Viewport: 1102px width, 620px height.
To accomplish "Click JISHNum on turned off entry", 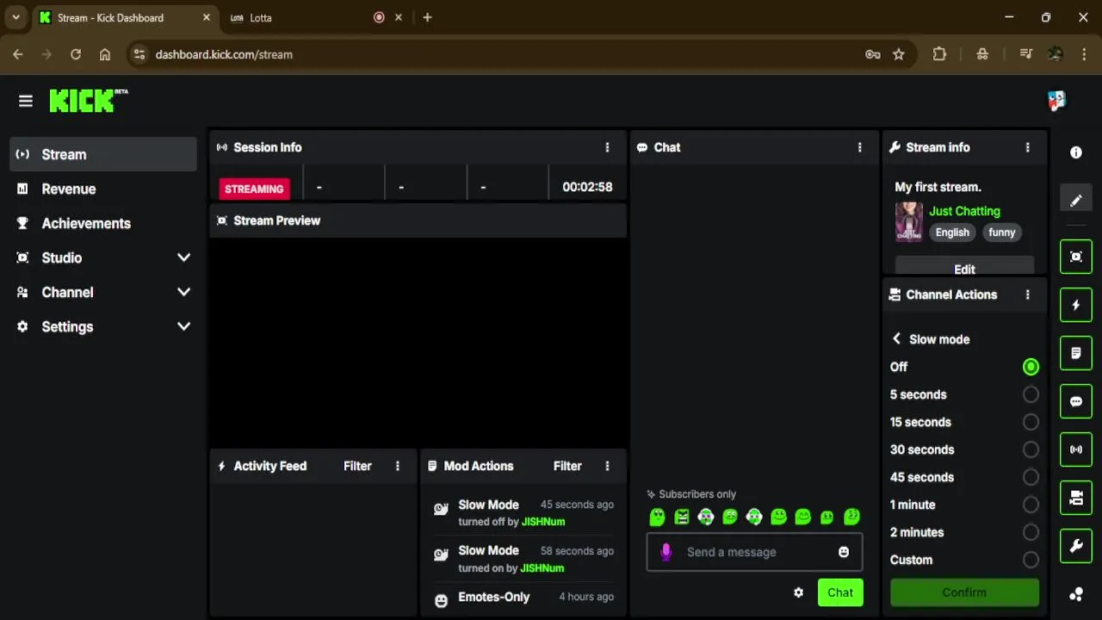I will 542,522.
